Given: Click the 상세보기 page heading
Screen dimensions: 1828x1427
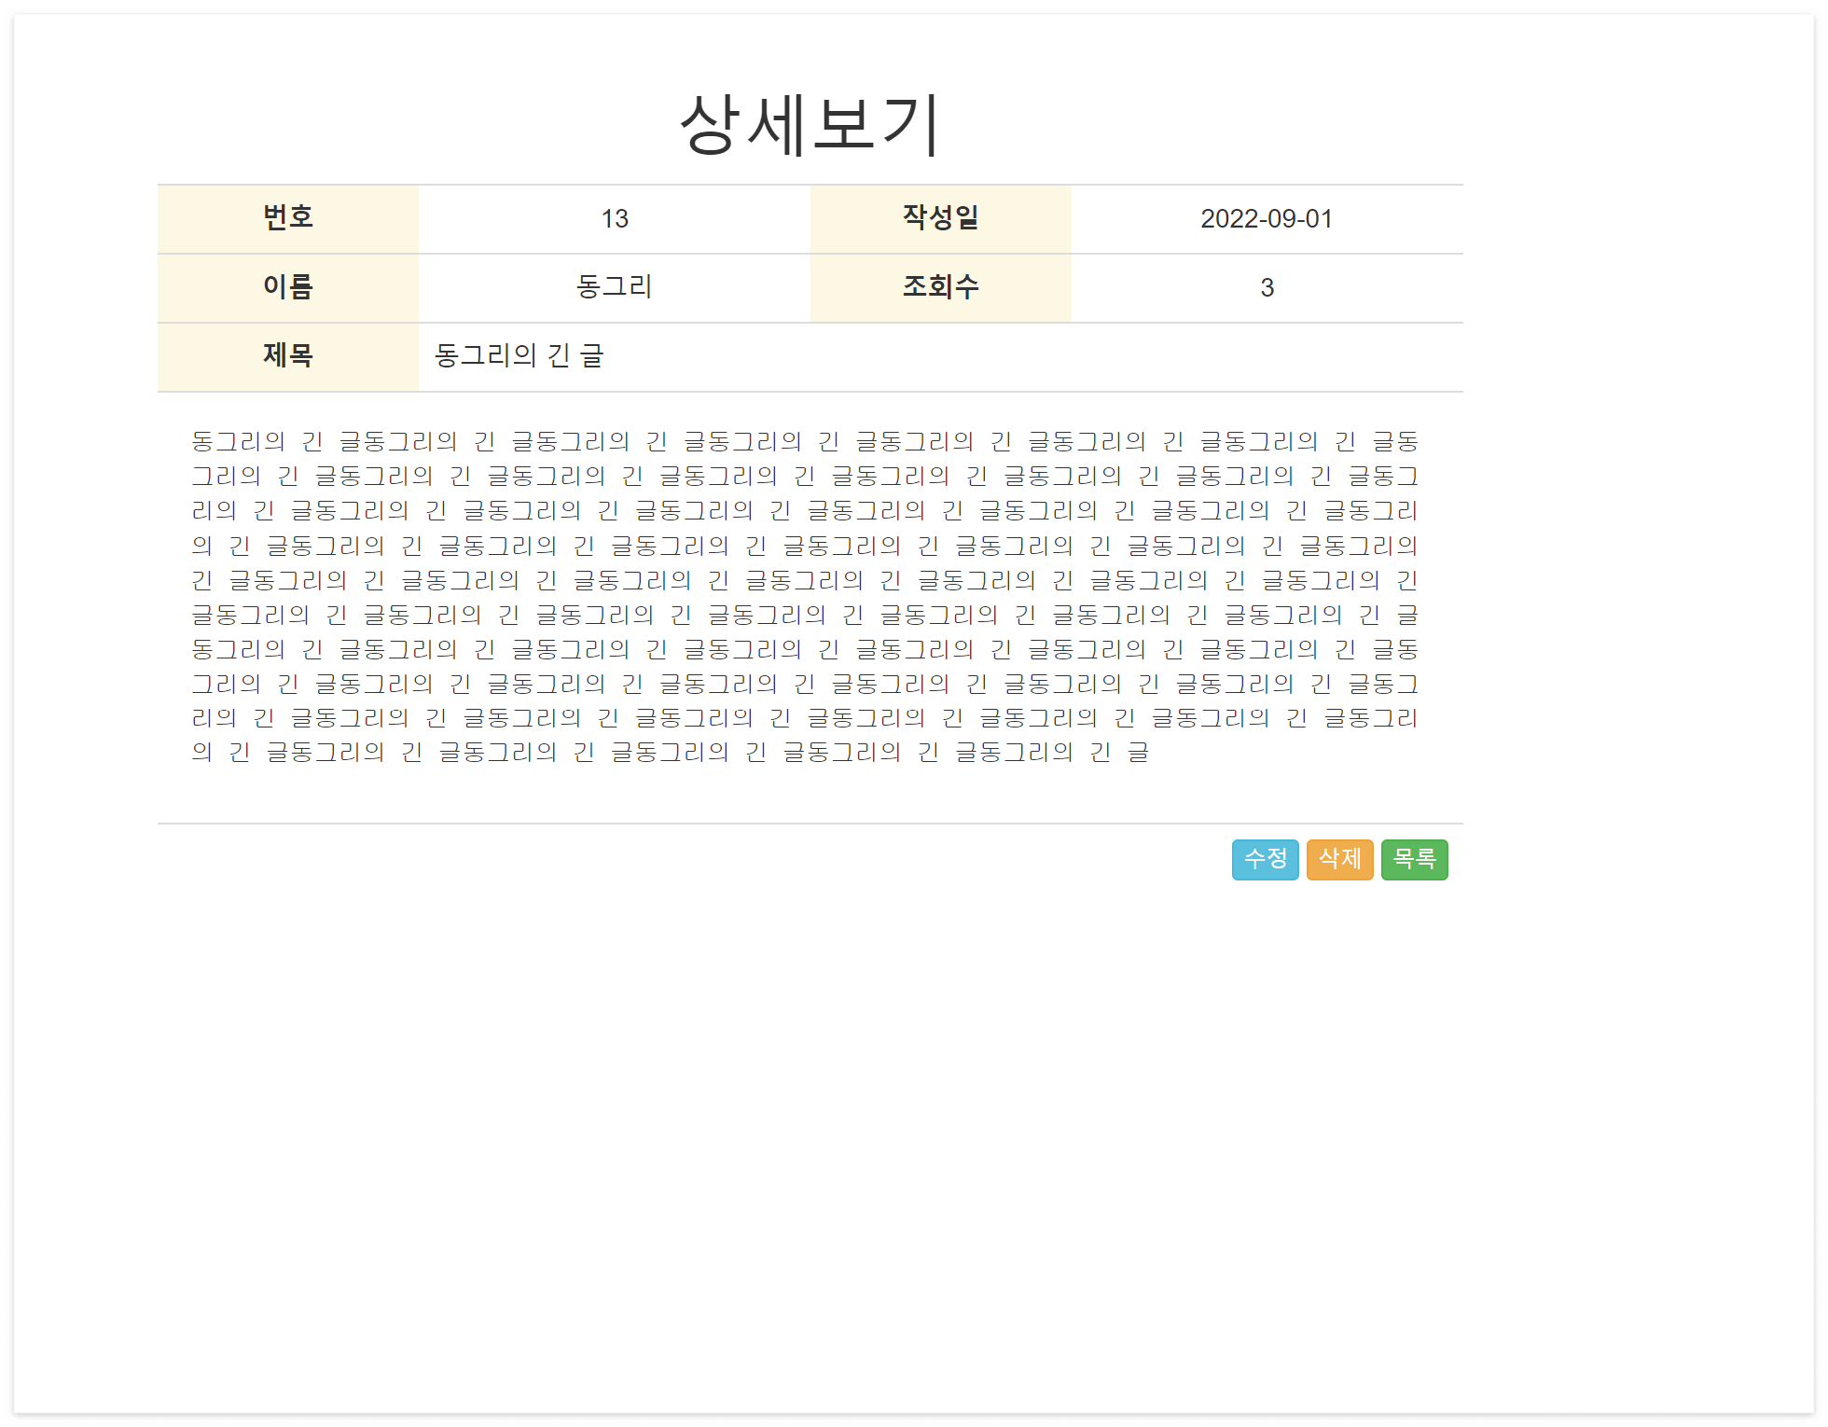Looking at the screenshot, I should [810, 124].
